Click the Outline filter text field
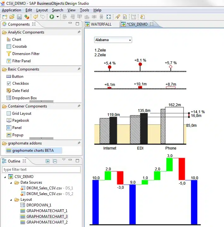This screenshot has width=224, height=227. [41, 169]
